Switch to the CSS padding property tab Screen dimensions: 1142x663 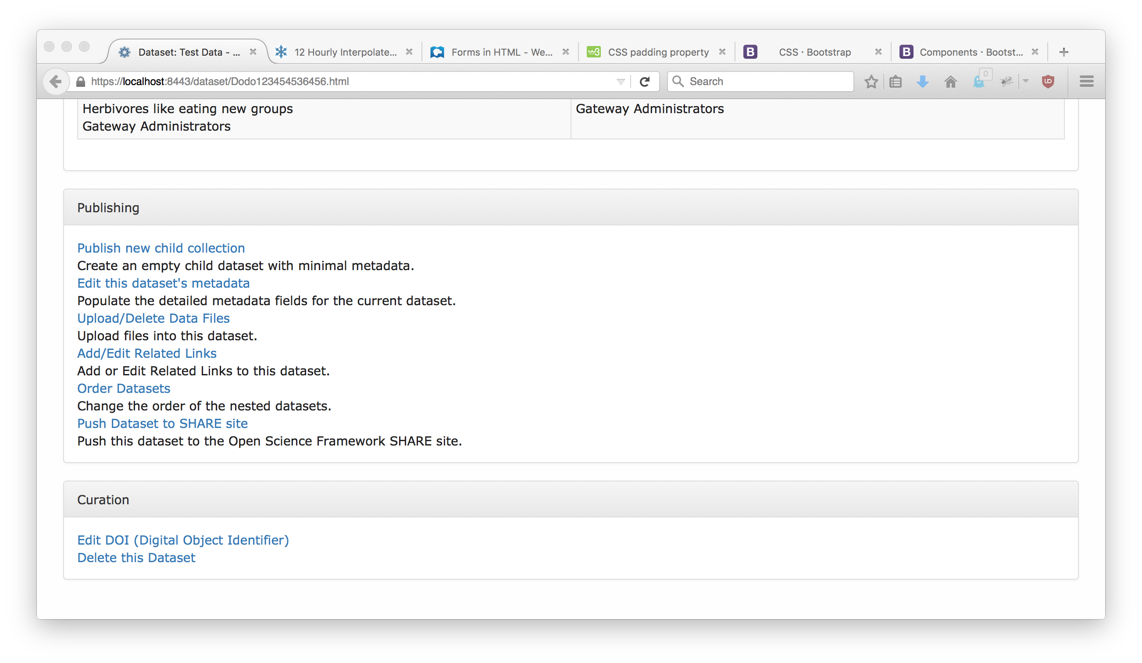[657, 52]
